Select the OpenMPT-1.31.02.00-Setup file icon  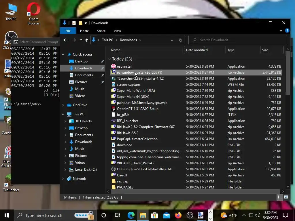tap(114, 108)
